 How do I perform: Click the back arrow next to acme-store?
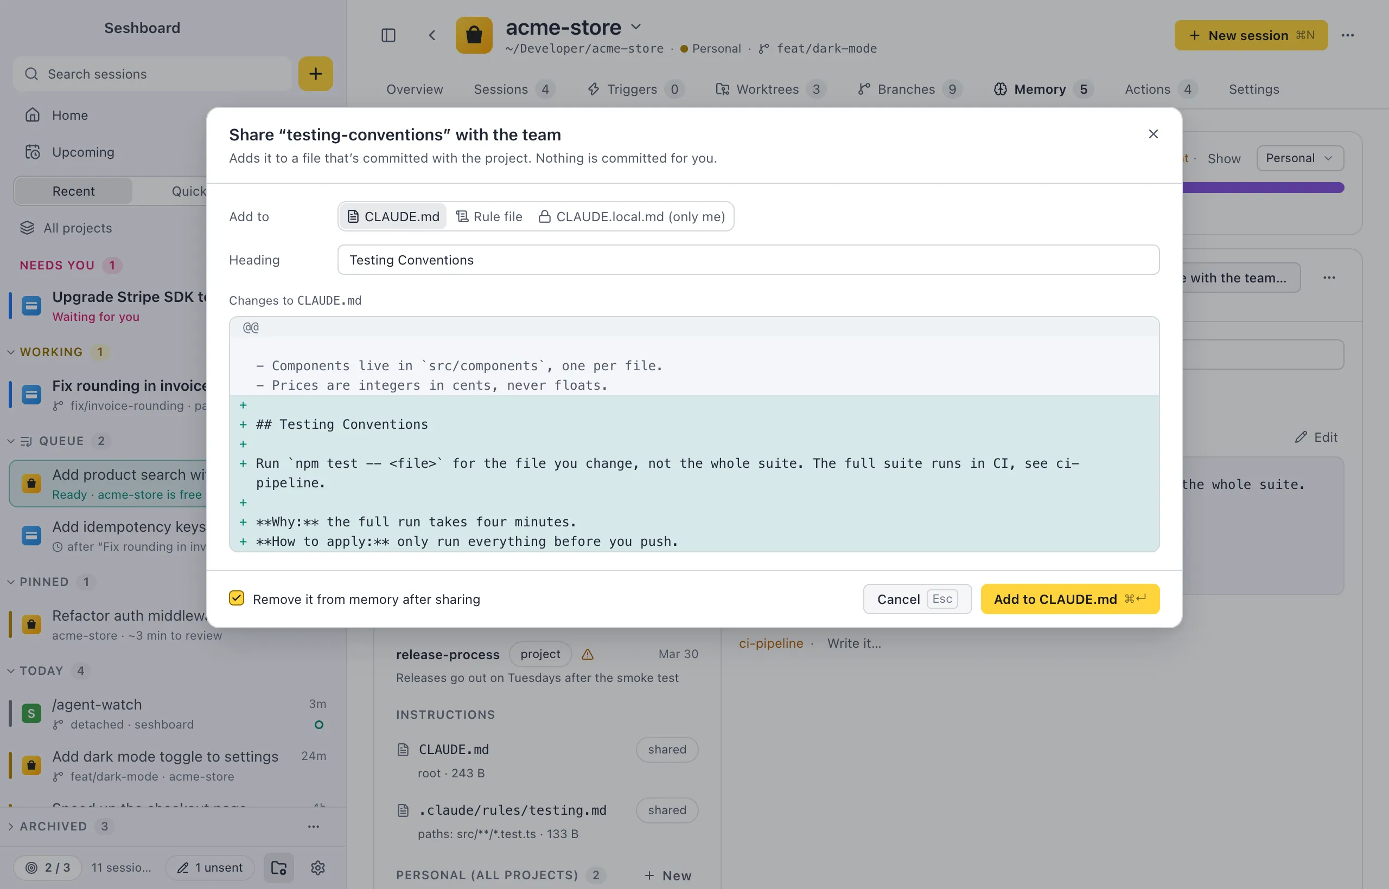coord(431,35)
